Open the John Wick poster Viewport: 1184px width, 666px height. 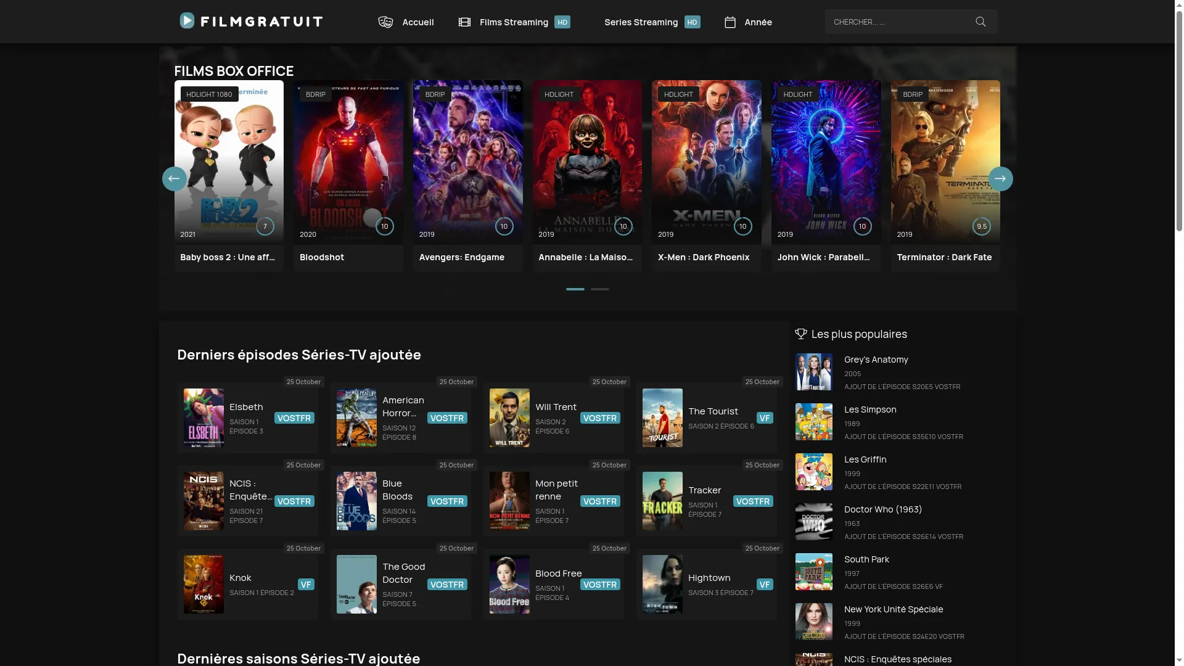pos(826,162)
